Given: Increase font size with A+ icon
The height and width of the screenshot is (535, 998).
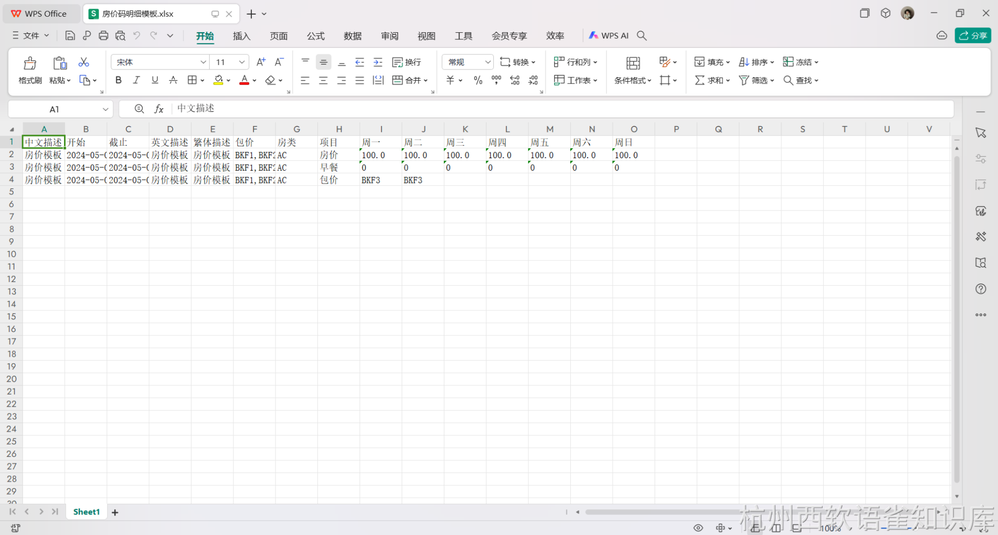Looking at the screenshot, I should coord(260,62).
